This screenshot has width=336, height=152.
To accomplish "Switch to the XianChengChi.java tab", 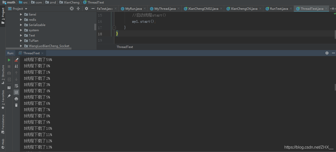I will pos(244,9).
